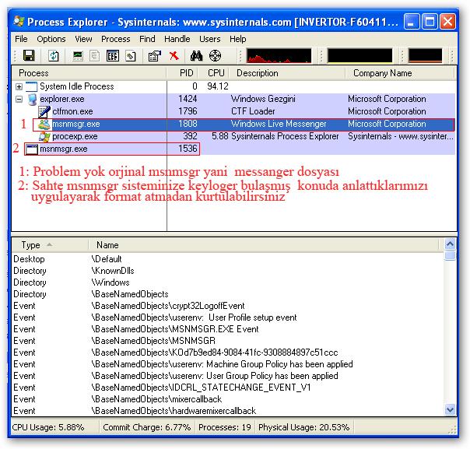Open the Users menu
470x449 pixels.
click(x=210, y=39)
